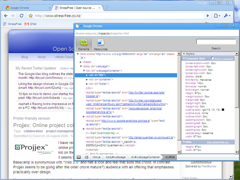
Task: Select the StressFree | Open source tab
Action: [77, 8]
